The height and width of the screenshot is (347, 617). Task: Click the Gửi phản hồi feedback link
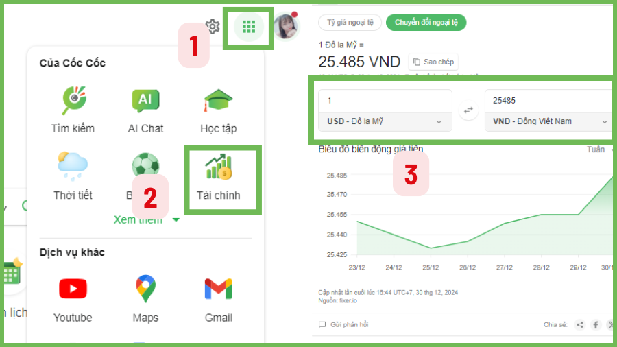tap(344, 324)
